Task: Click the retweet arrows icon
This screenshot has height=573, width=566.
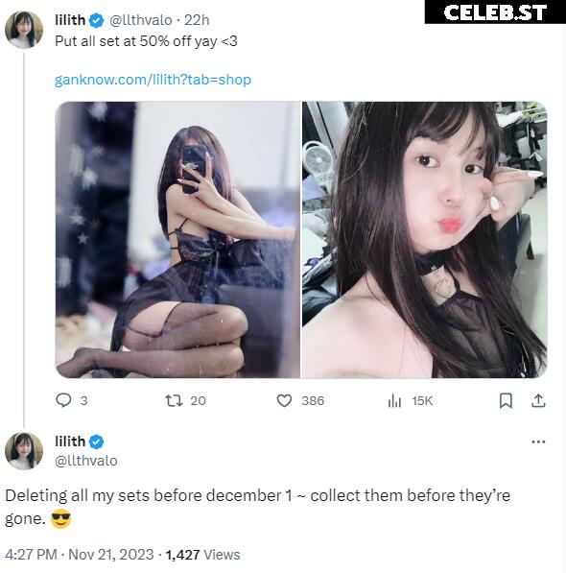Action: coord(174,400)
